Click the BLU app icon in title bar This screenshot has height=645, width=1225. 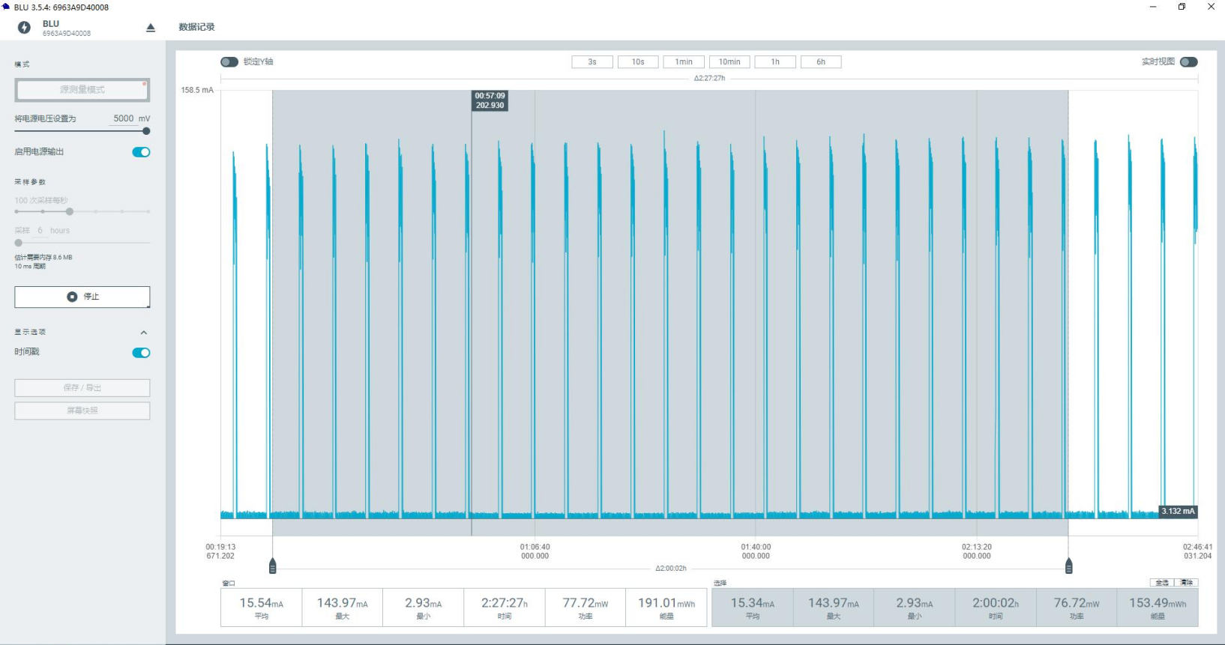[6, 7]
